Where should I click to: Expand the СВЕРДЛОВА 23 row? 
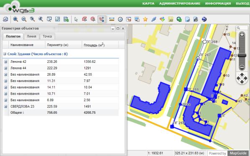(x=5, y=107)
